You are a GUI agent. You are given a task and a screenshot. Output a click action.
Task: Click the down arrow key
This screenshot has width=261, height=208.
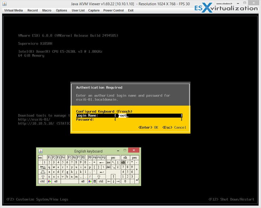point(113,181)
